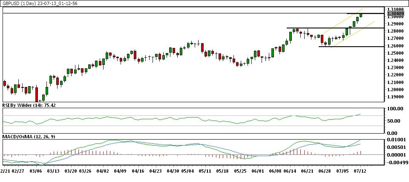
Task: Click the 06/14 date on time axis
Action: [289, 171]
